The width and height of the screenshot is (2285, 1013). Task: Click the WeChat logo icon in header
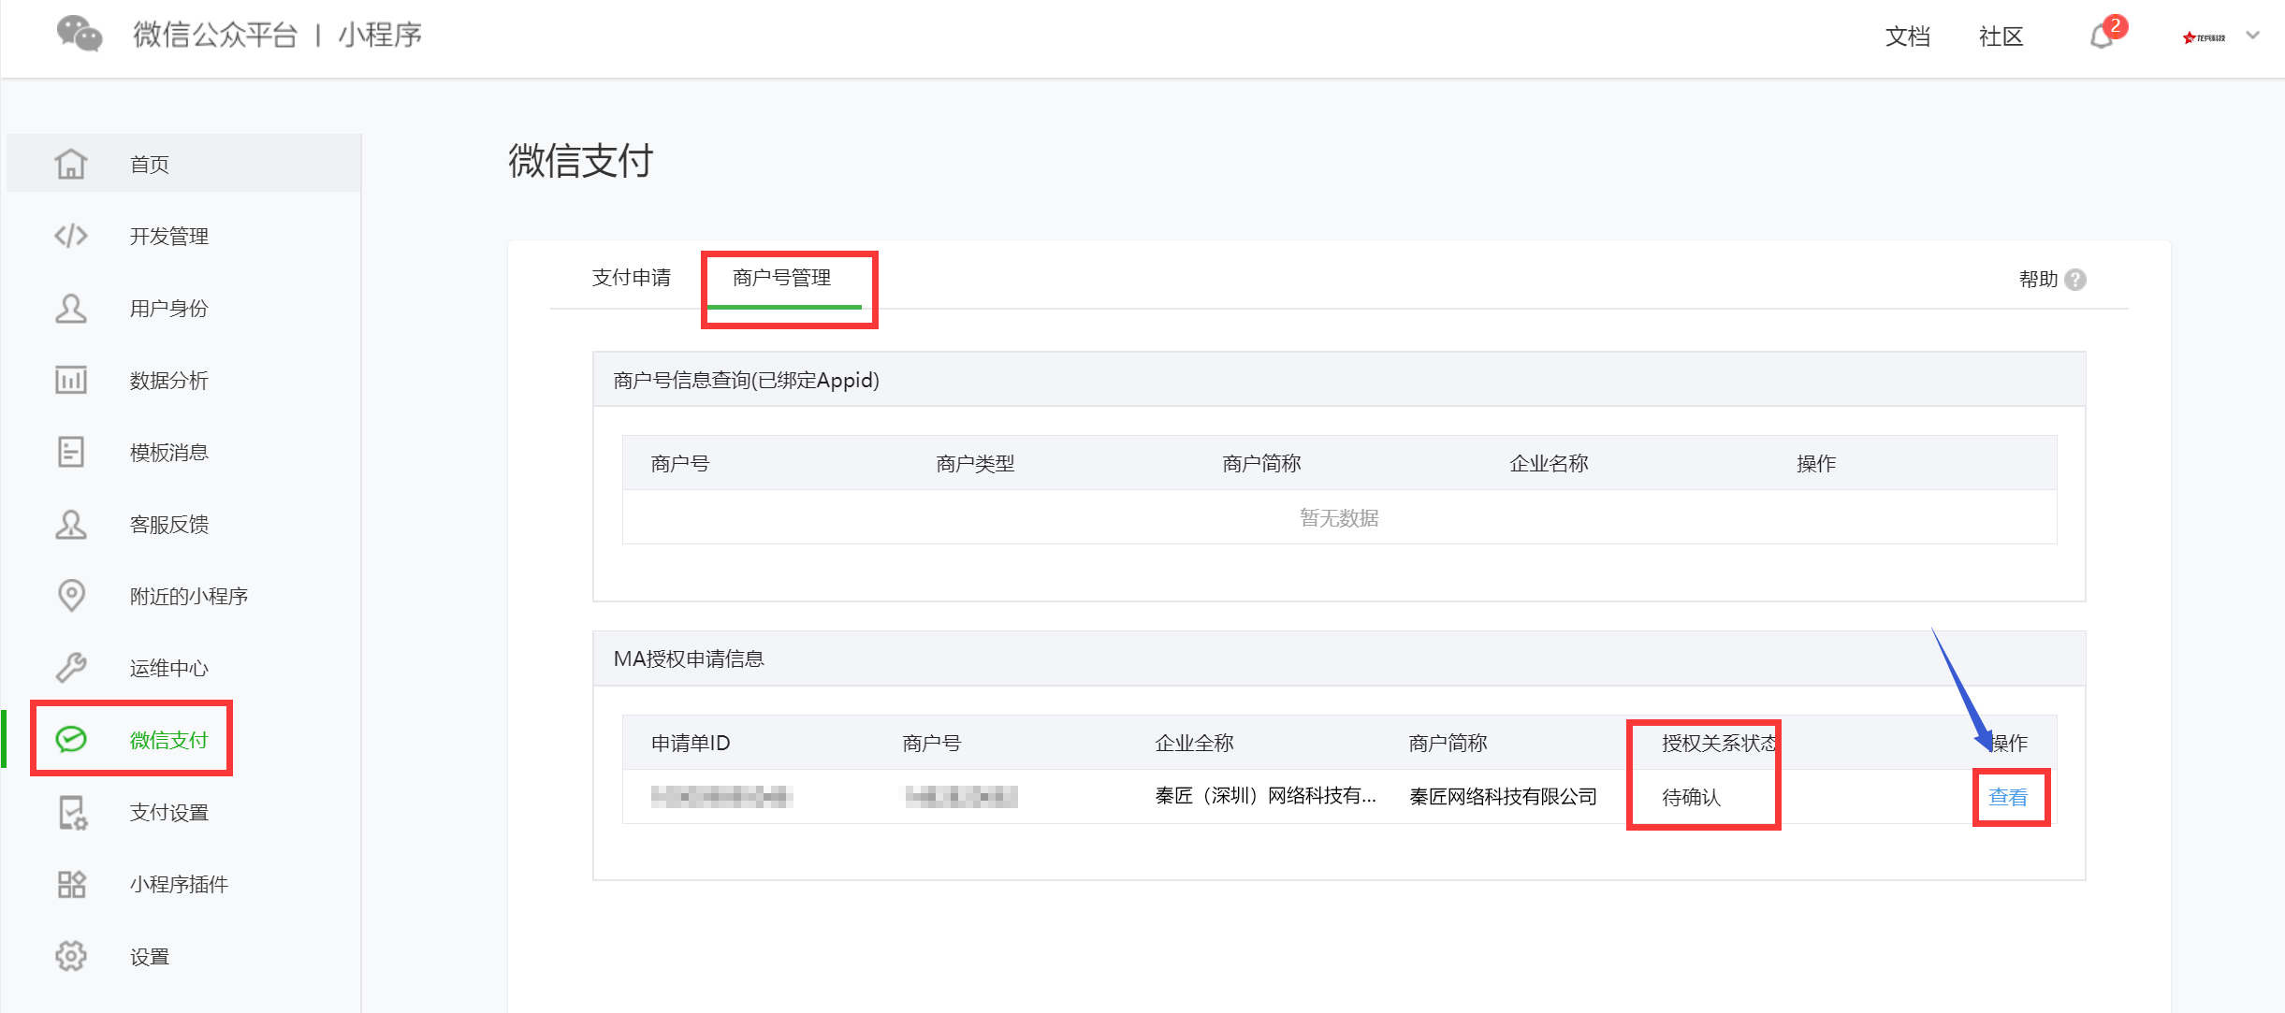click(x=80, y=35)
